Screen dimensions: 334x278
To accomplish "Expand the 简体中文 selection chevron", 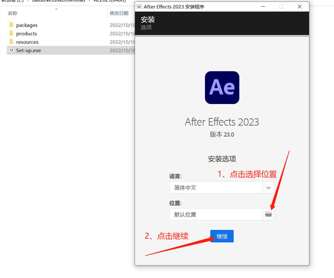I will pyautogui.click(x=268, y=187).
